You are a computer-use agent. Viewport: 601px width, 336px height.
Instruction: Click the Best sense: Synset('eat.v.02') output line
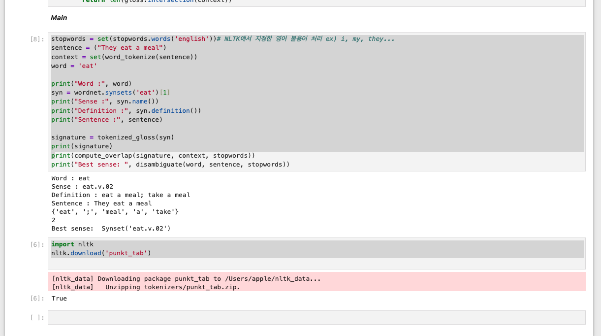click(111, 229)
